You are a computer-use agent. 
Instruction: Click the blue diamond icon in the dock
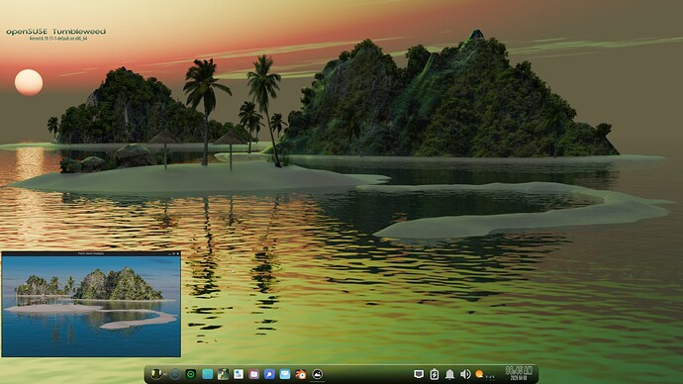tap(175, 374)
